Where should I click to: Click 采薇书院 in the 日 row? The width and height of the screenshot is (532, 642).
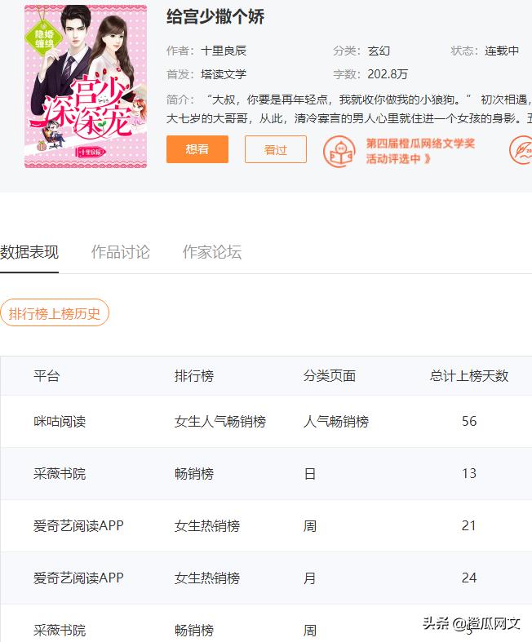60,474
